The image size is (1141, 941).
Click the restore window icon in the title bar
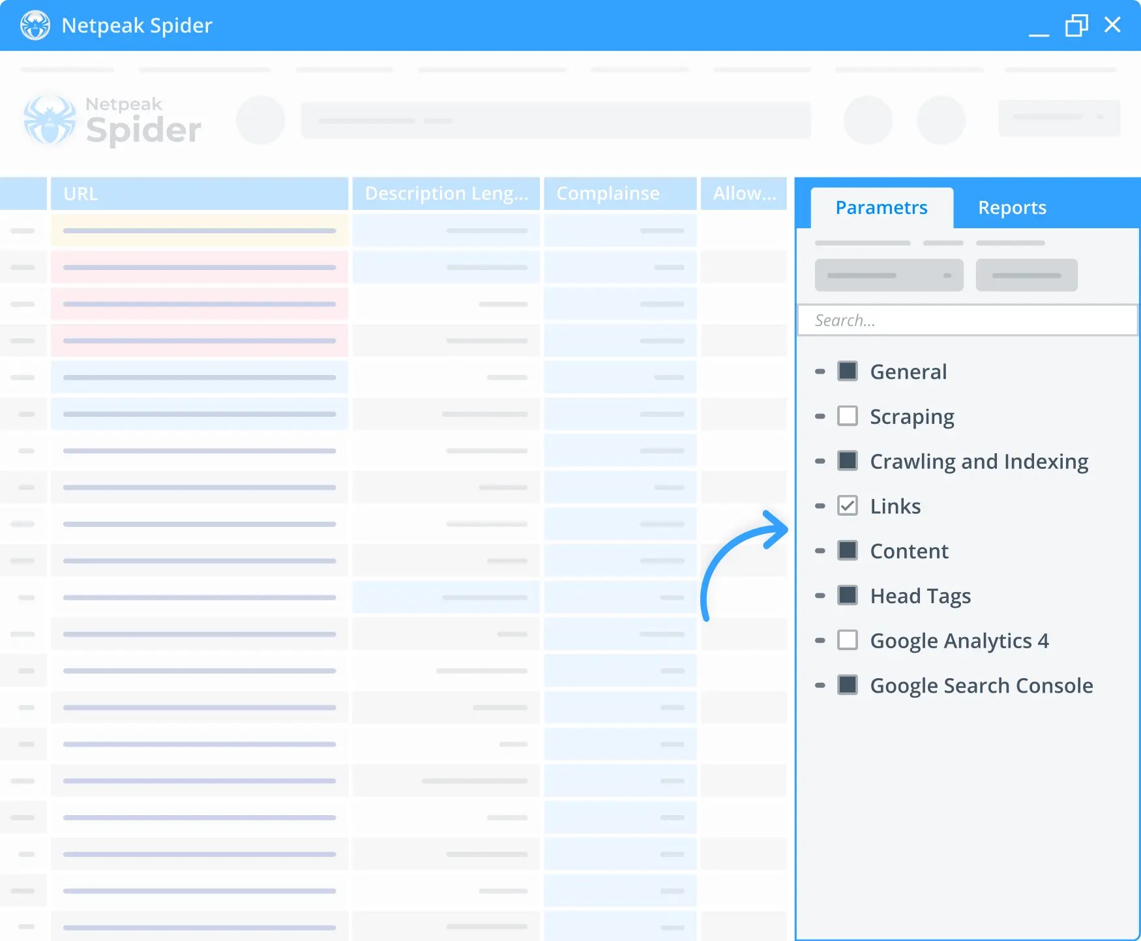pos(1076,25)
